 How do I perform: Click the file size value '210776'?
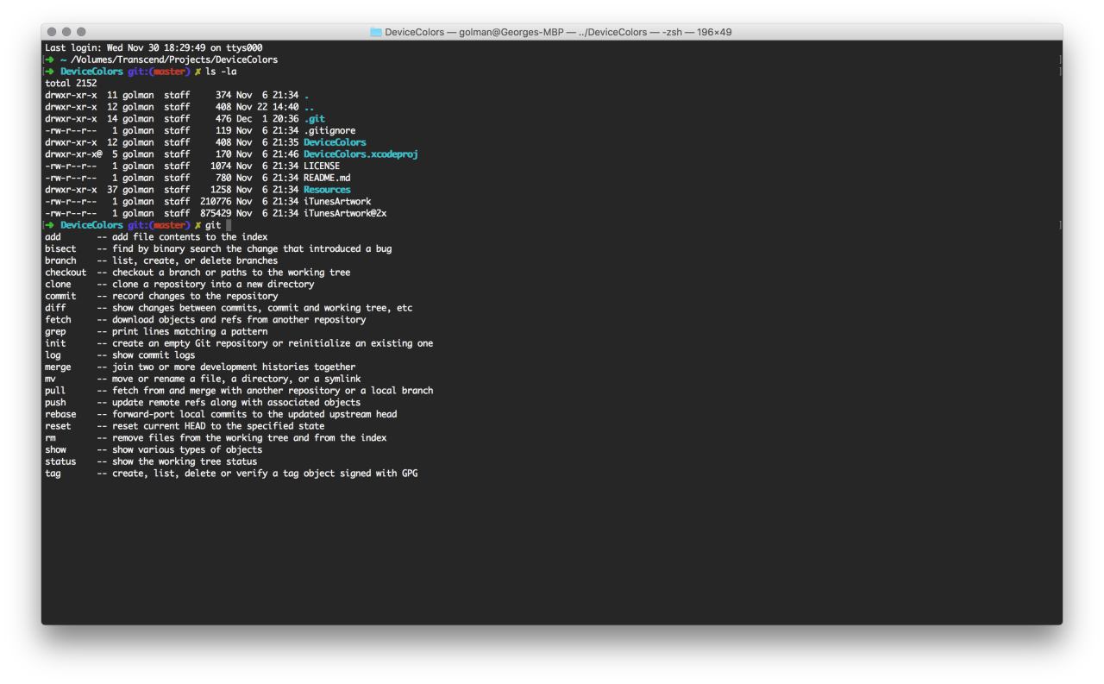(216, 202)
